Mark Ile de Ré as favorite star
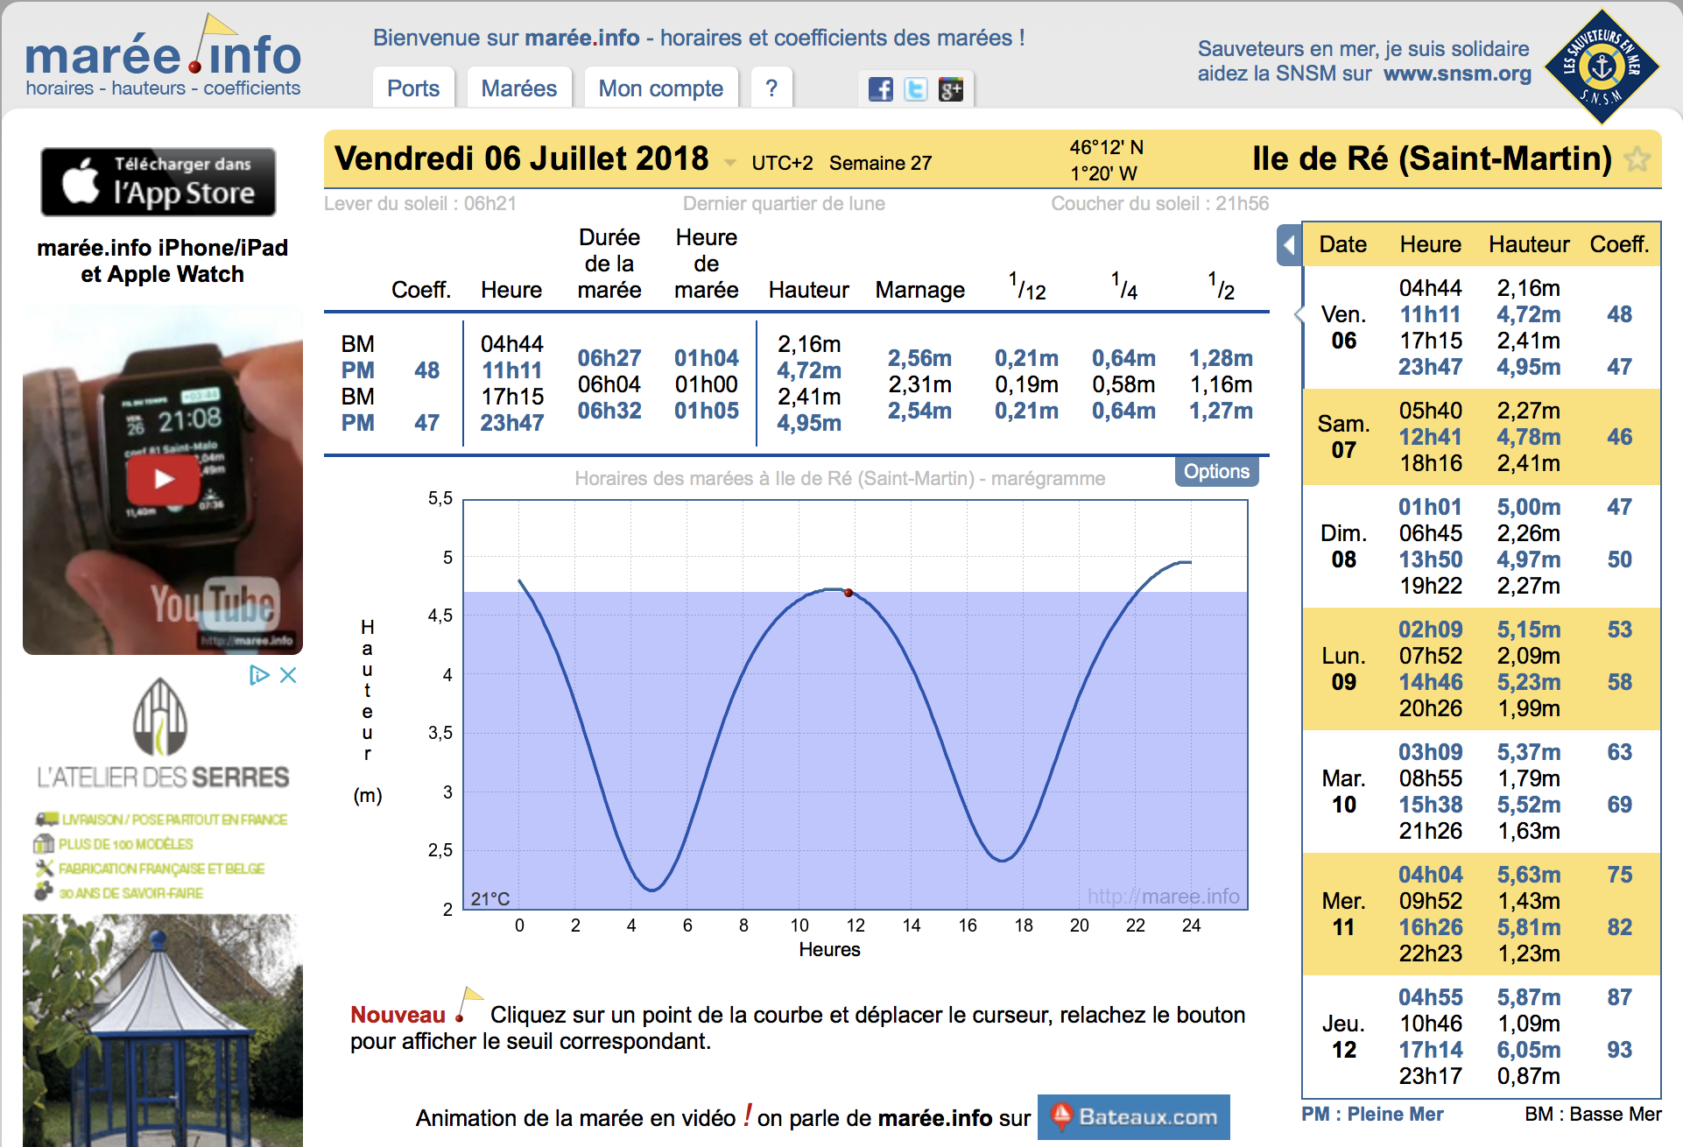The height and width of the screenshot is (1147, 1683). click(x=1637, y=159)
